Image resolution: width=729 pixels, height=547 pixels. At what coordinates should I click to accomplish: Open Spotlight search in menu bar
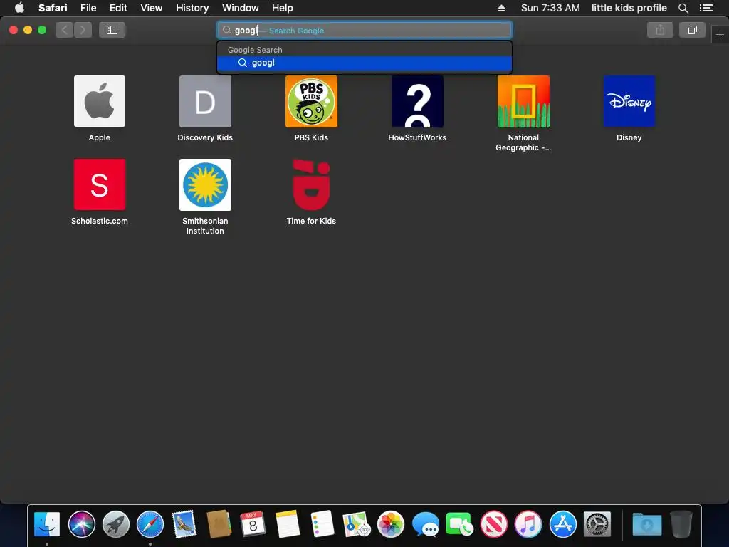tap(683, 8)
